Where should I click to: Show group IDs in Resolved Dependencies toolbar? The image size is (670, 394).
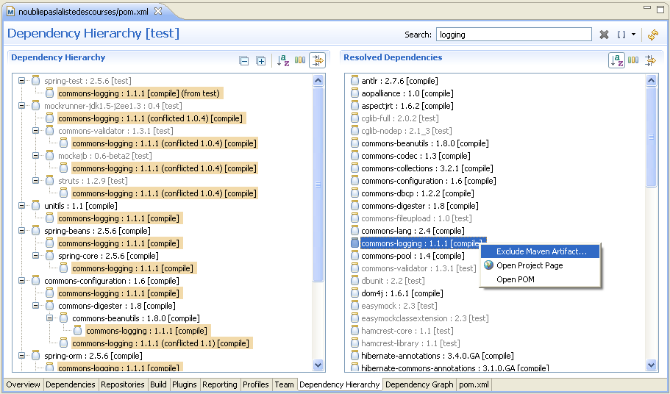[x=633, y=60]
